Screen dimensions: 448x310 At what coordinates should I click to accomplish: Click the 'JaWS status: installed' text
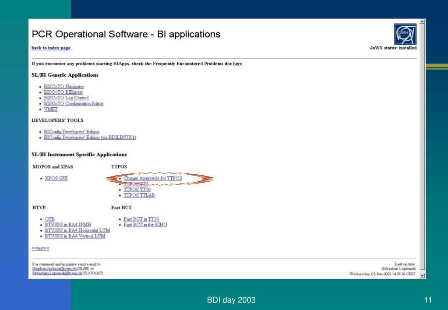click(393, 48)
